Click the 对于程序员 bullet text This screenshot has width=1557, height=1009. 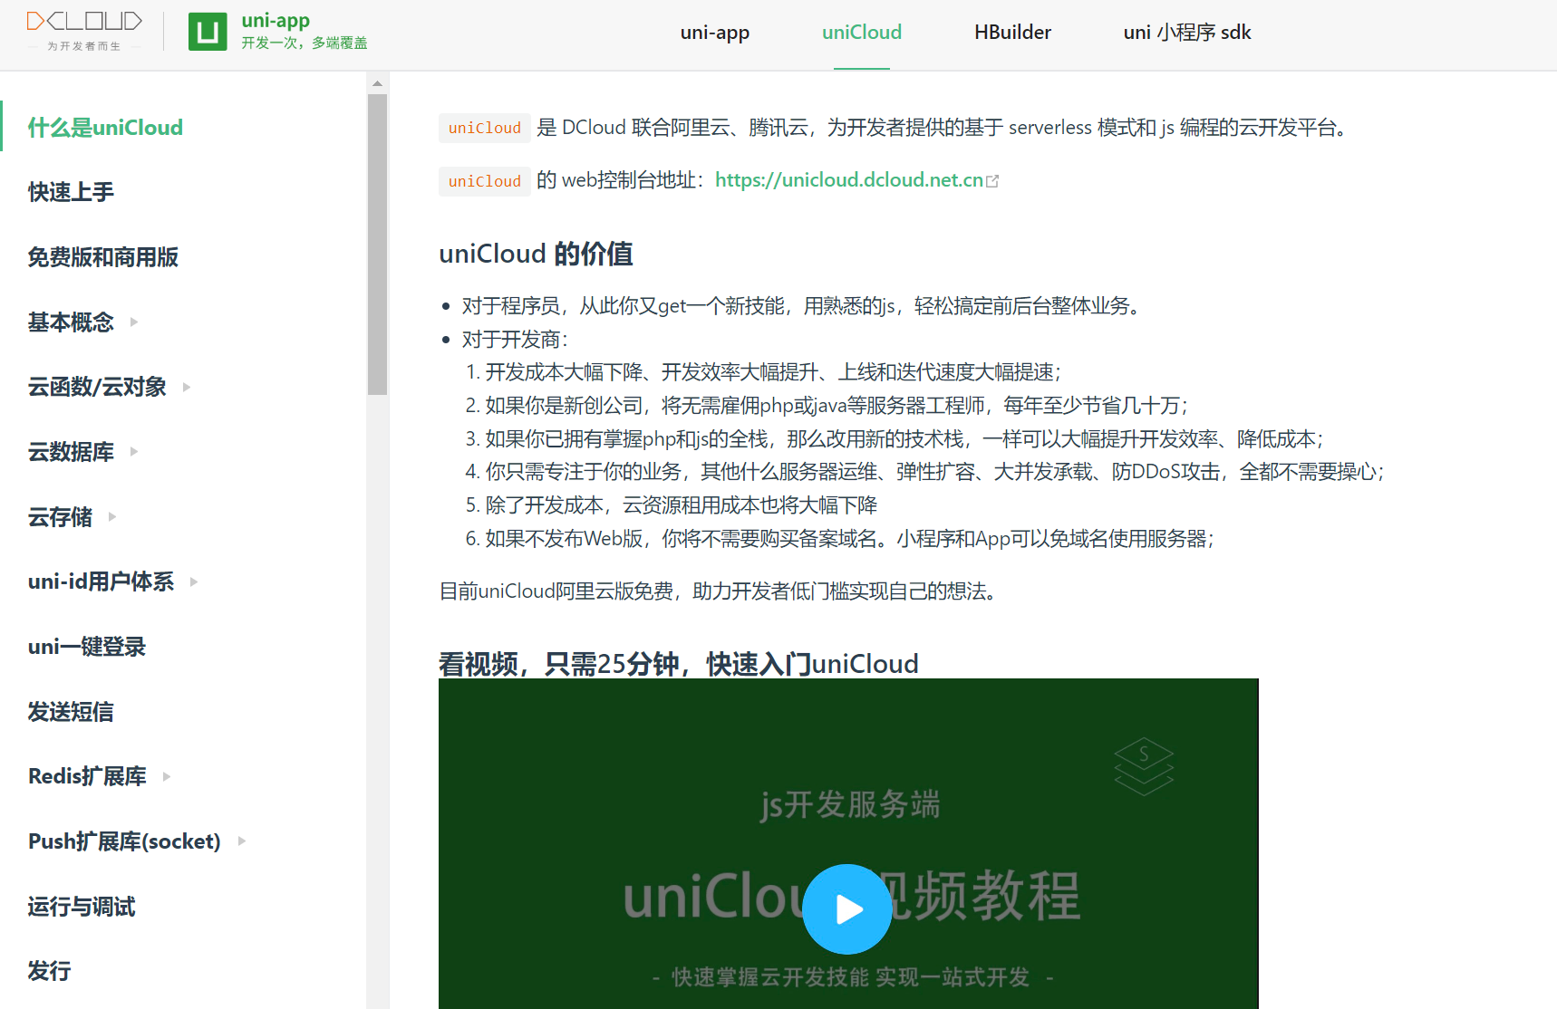pyautogui.click(x=804, y=306)
